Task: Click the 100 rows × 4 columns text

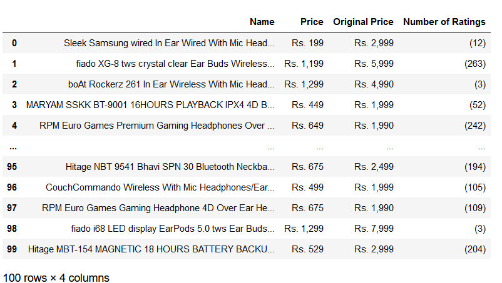Action: 56,278
